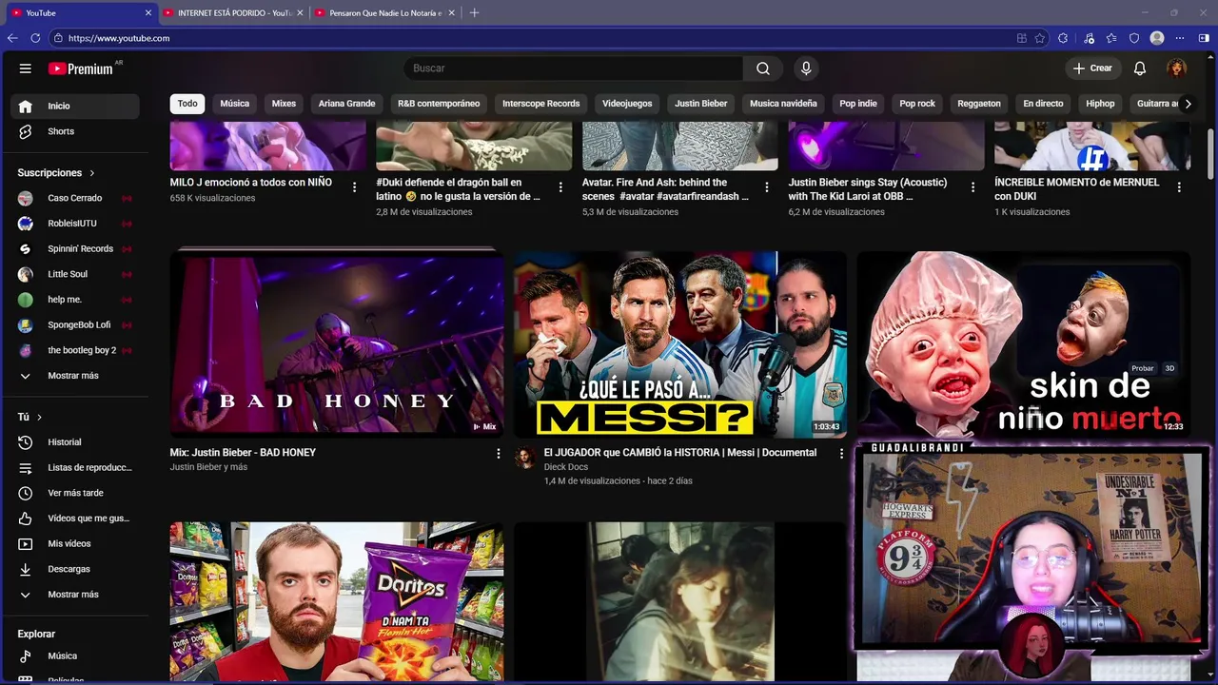Open the skin de niño muerto thumbnail
Image resolution: width=1218 pixels, height=685 pixels.
coord(1024,344)
